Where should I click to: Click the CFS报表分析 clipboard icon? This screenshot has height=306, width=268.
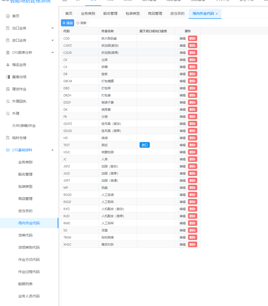tap(8, 53)
